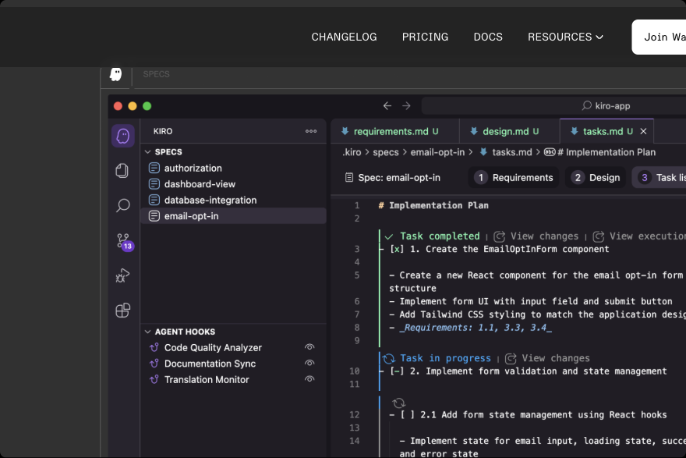The width and height of the screenshot is (686, 458).
Task: Select the authorization spec
Action: [x=234, y=168]
